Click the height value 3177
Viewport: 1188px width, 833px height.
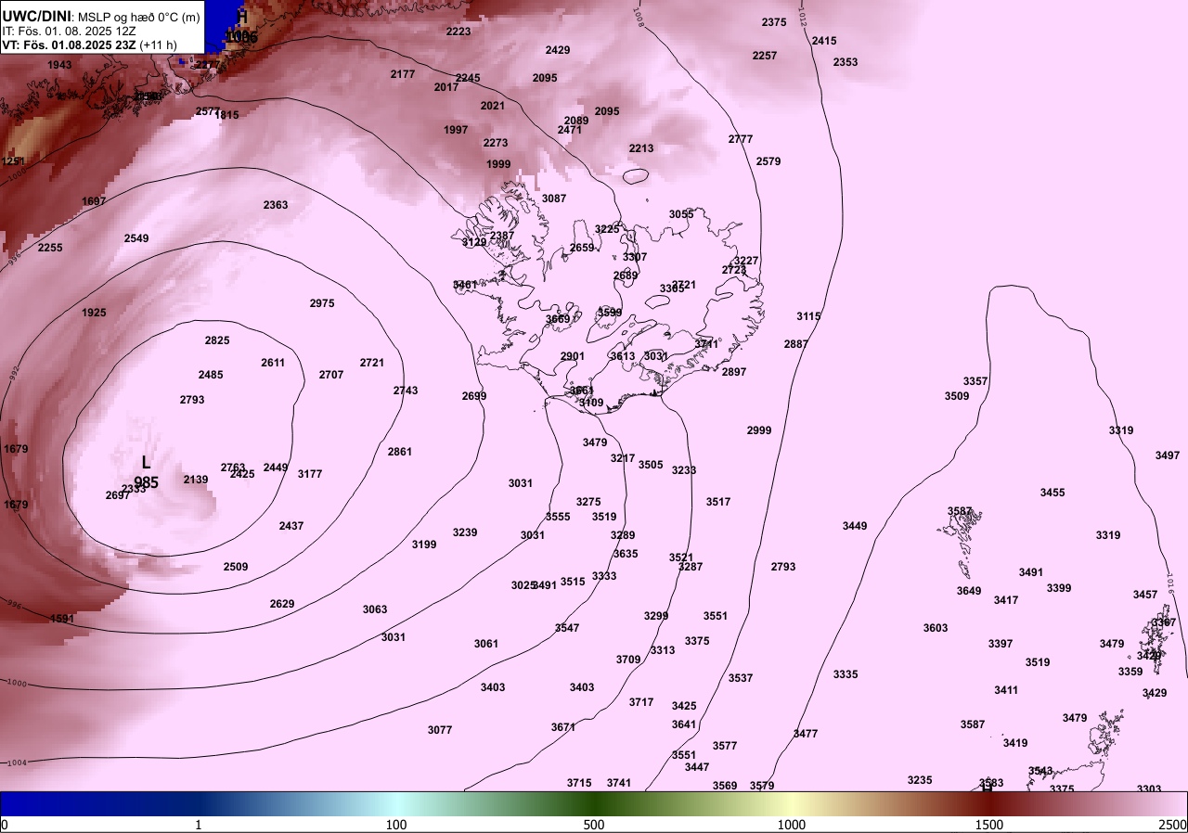pyautogui.click(x=310, y=474)
